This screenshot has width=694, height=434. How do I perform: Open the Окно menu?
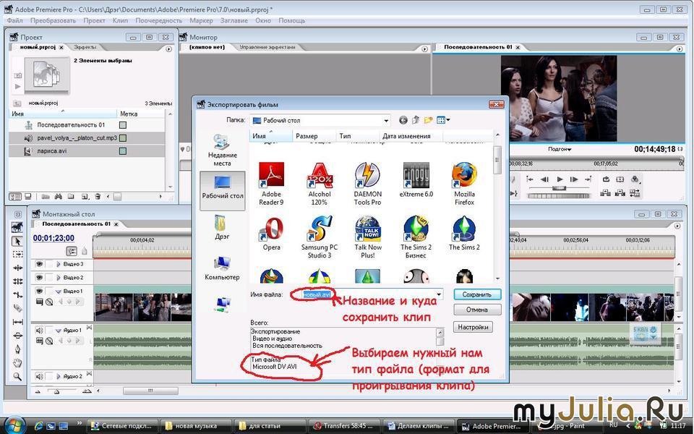point(263,20)
